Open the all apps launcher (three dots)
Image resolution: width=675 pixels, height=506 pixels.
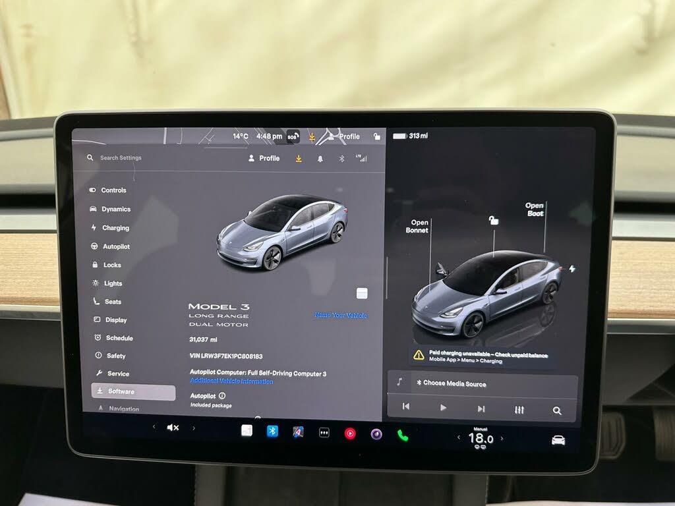[324, 433]
